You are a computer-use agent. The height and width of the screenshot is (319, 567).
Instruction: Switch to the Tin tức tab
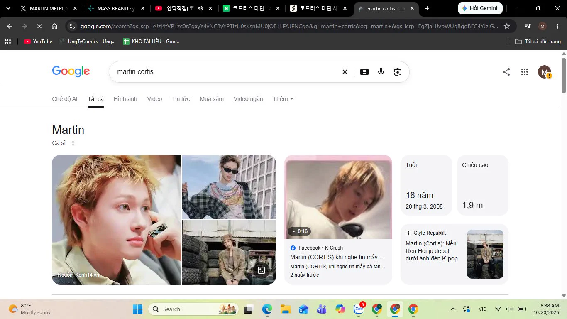point(181,99)
